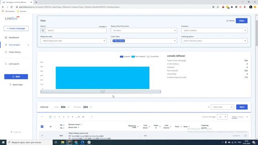
Task: Expand the sarov.net row details
Action: click(x=246, y=136)
